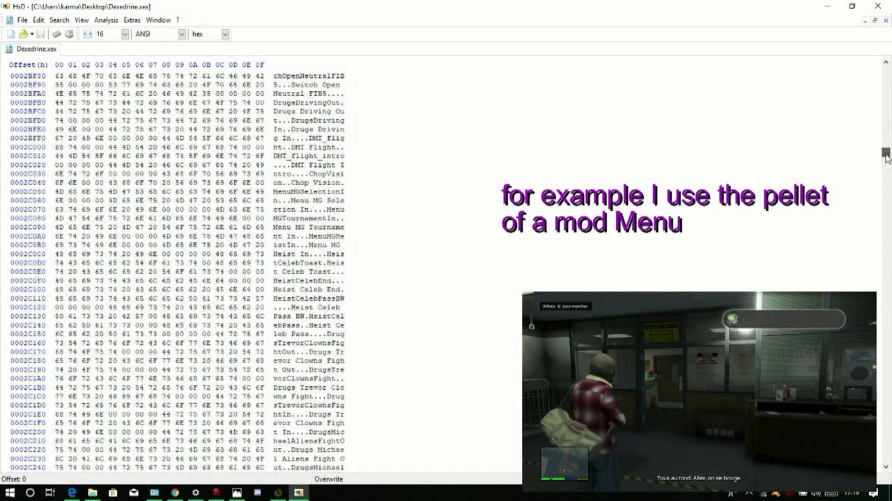Click the HxD icon in the menu bar

coord(9,20)
